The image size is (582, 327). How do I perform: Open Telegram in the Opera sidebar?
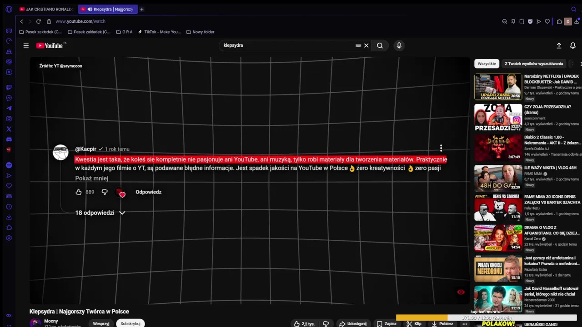(9, 109)
